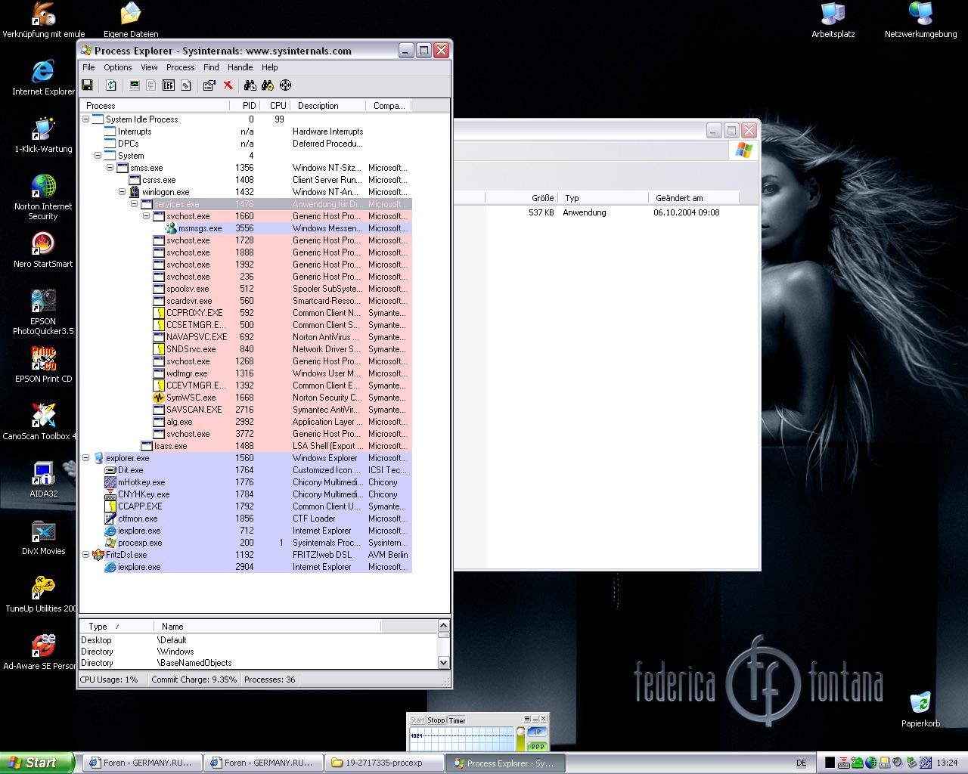Click the crosshair Find Window's Process icon
The height and width of the screenshot is (774, 968).
(286, 85)
